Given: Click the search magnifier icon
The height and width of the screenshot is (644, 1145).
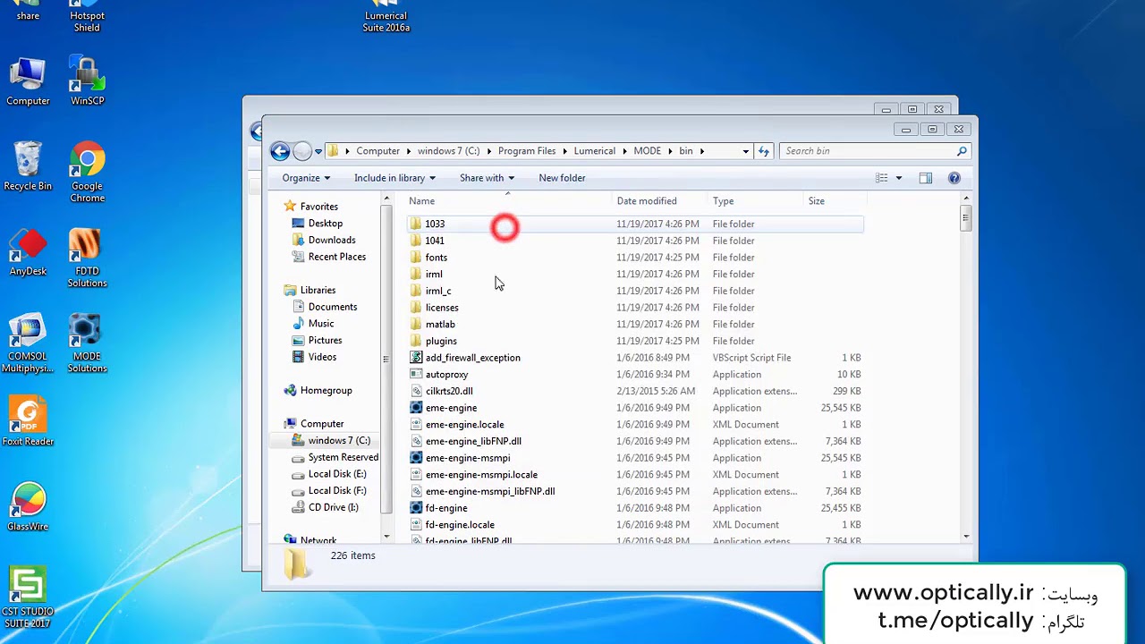Looking at the screenshot, I should [962, 151].
